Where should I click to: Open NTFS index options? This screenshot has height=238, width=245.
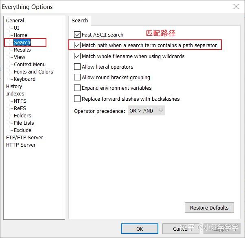pyautogui.click(x=20, y=101)
